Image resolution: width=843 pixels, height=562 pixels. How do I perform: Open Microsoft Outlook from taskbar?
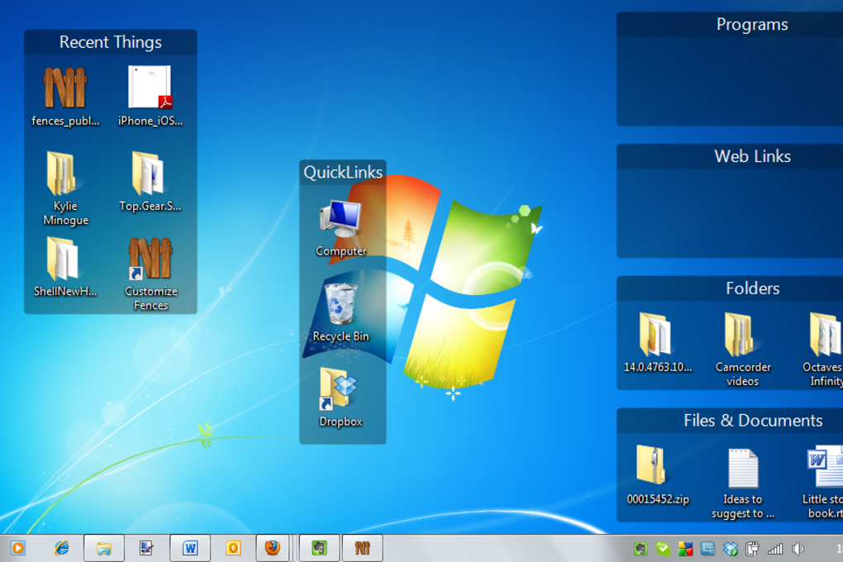tap(233, 548)
